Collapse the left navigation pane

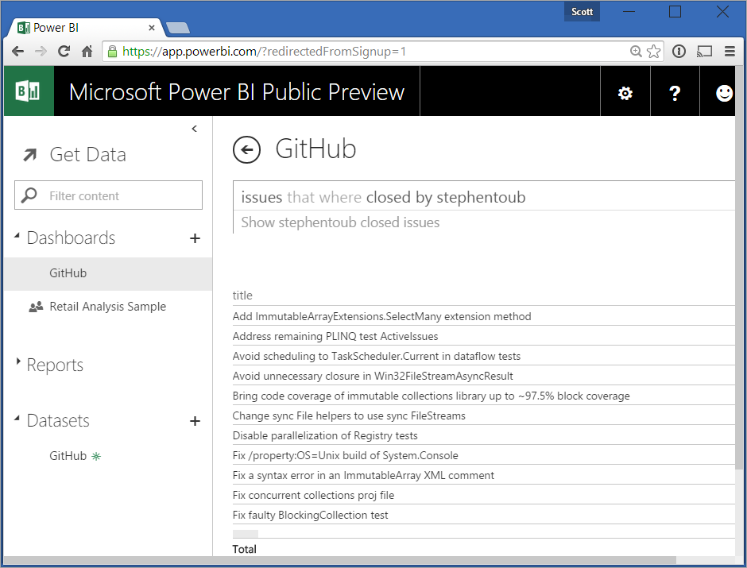195,129
